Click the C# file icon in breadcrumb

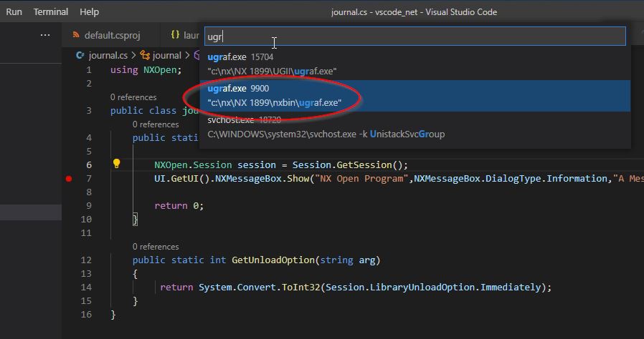80,55
